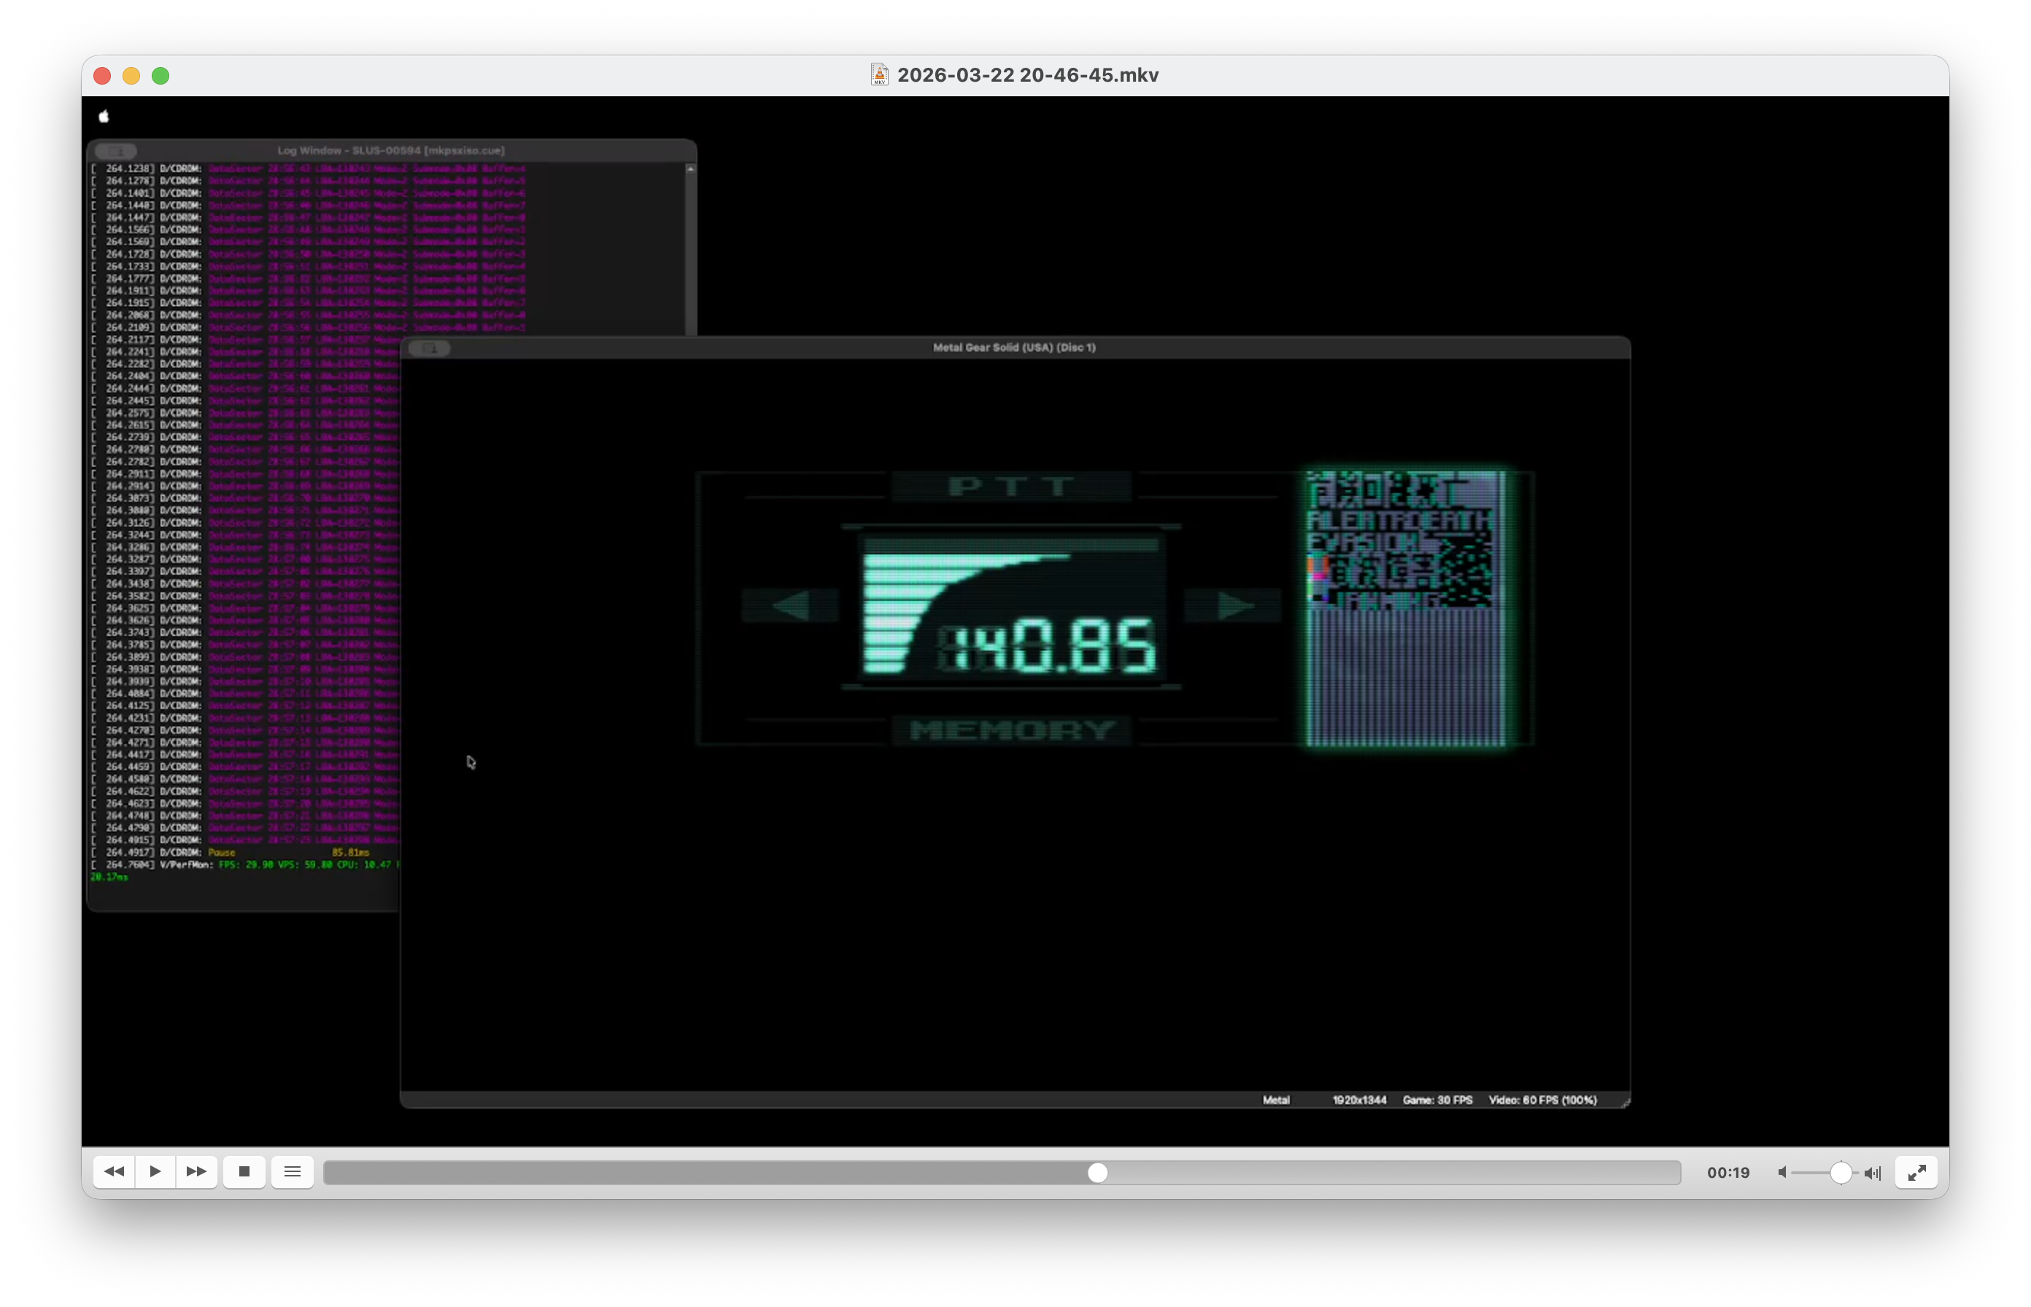Image resolution: width=2031 pixels, height=1307 pixels.
Task: Mute audio with the small speaker icon
Action: [1782, 1173]
